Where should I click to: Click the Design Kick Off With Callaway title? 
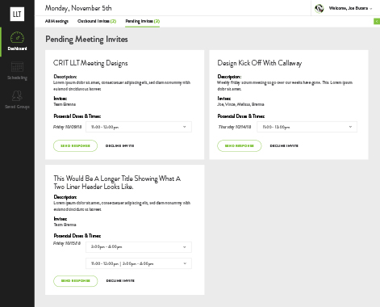click(260, 63)
